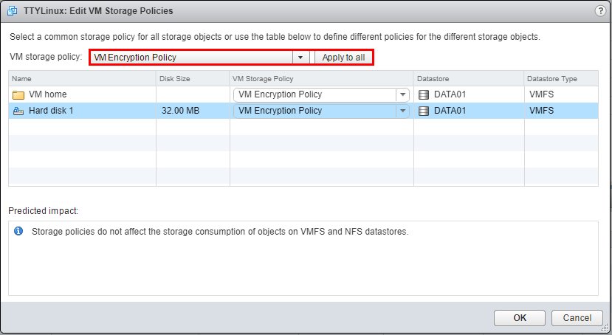Confirm with the OK button

pyautogui.click(x=520, y=317)
